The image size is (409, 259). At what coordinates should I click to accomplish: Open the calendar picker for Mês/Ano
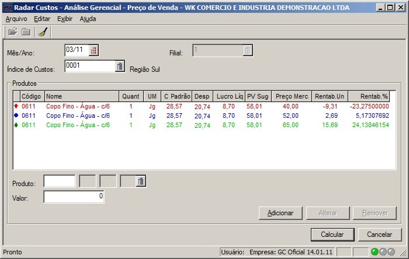tap(94, 50)
